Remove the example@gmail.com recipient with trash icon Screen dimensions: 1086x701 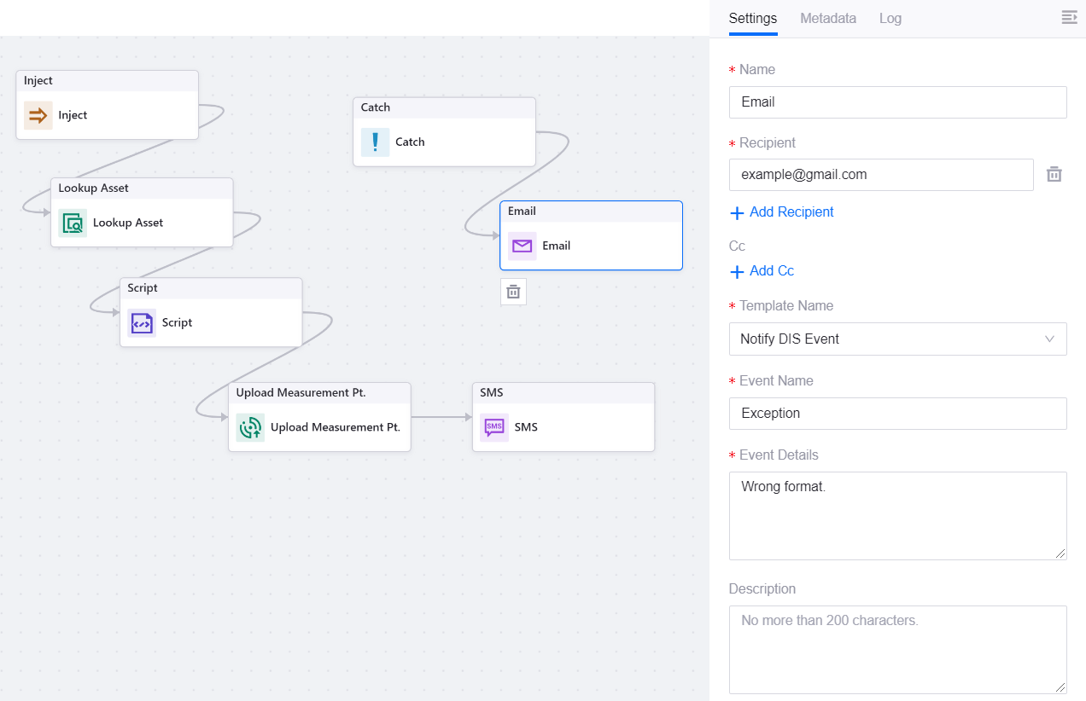(x=1054, y=175)
